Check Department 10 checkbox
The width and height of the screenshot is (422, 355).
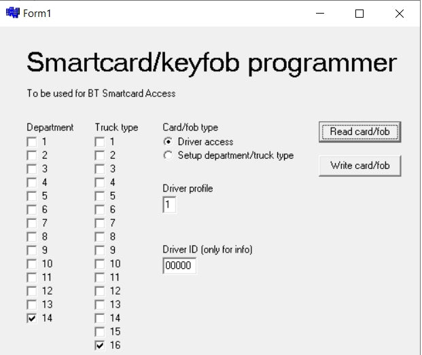pos(31,264)
